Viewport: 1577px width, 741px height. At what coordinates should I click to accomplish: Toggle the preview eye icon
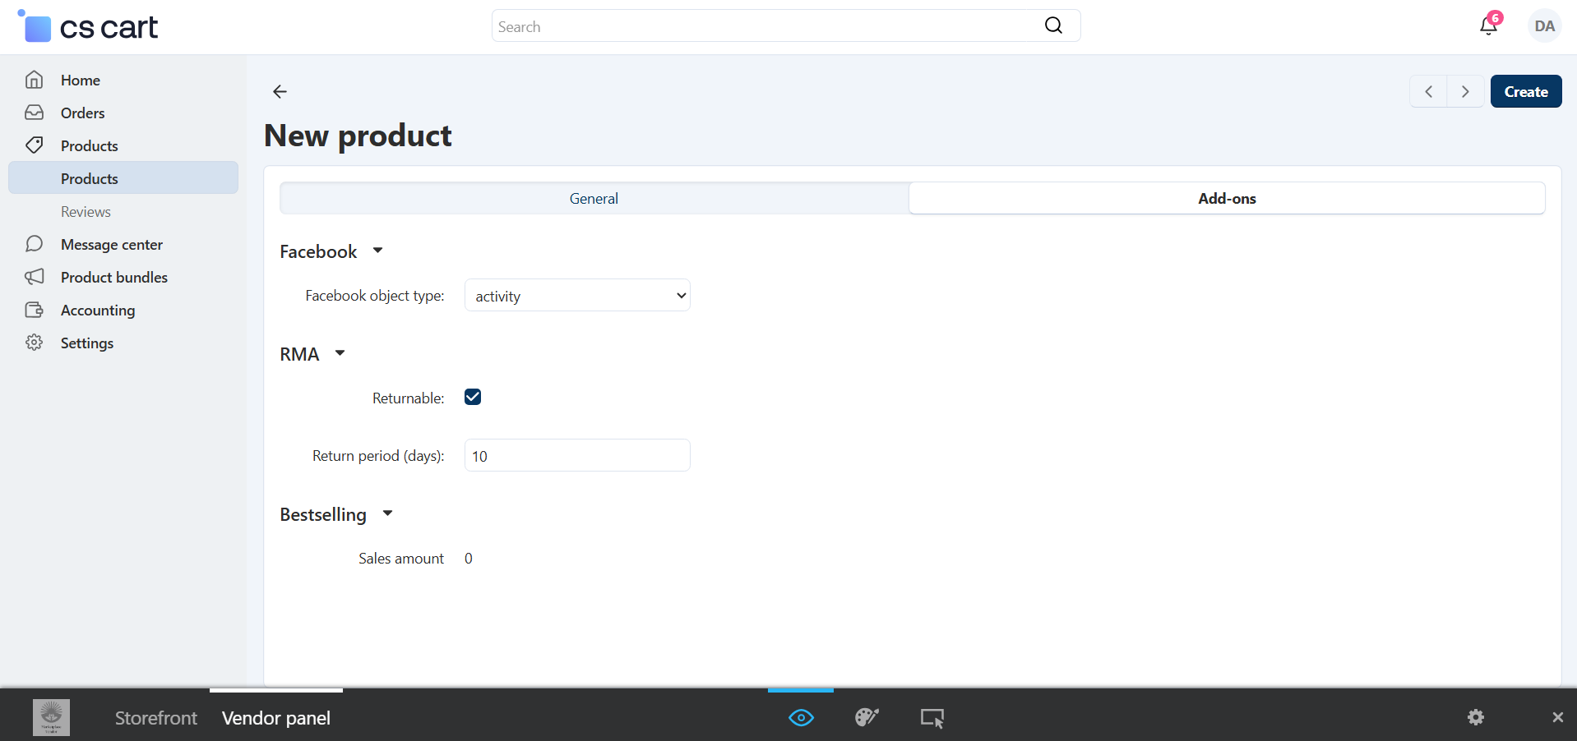coord(801,717)
